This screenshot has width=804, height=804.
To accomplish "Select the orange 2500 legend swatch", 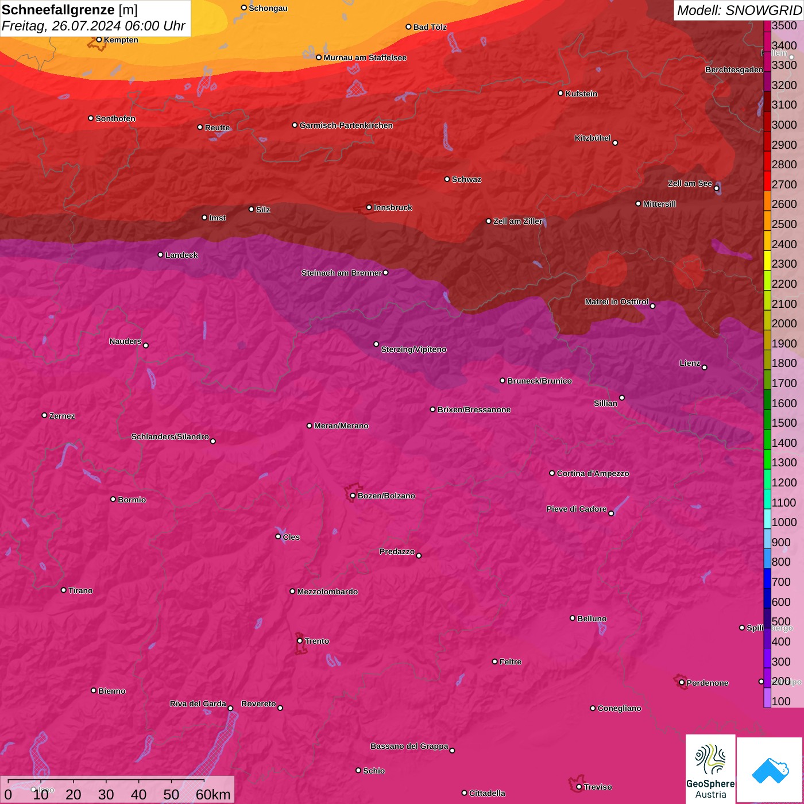I will tap(767, 221).
